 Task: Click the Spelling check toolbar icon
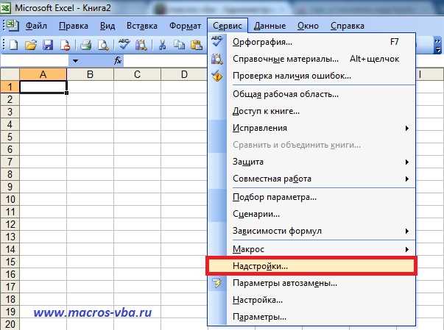click(124, 44)
